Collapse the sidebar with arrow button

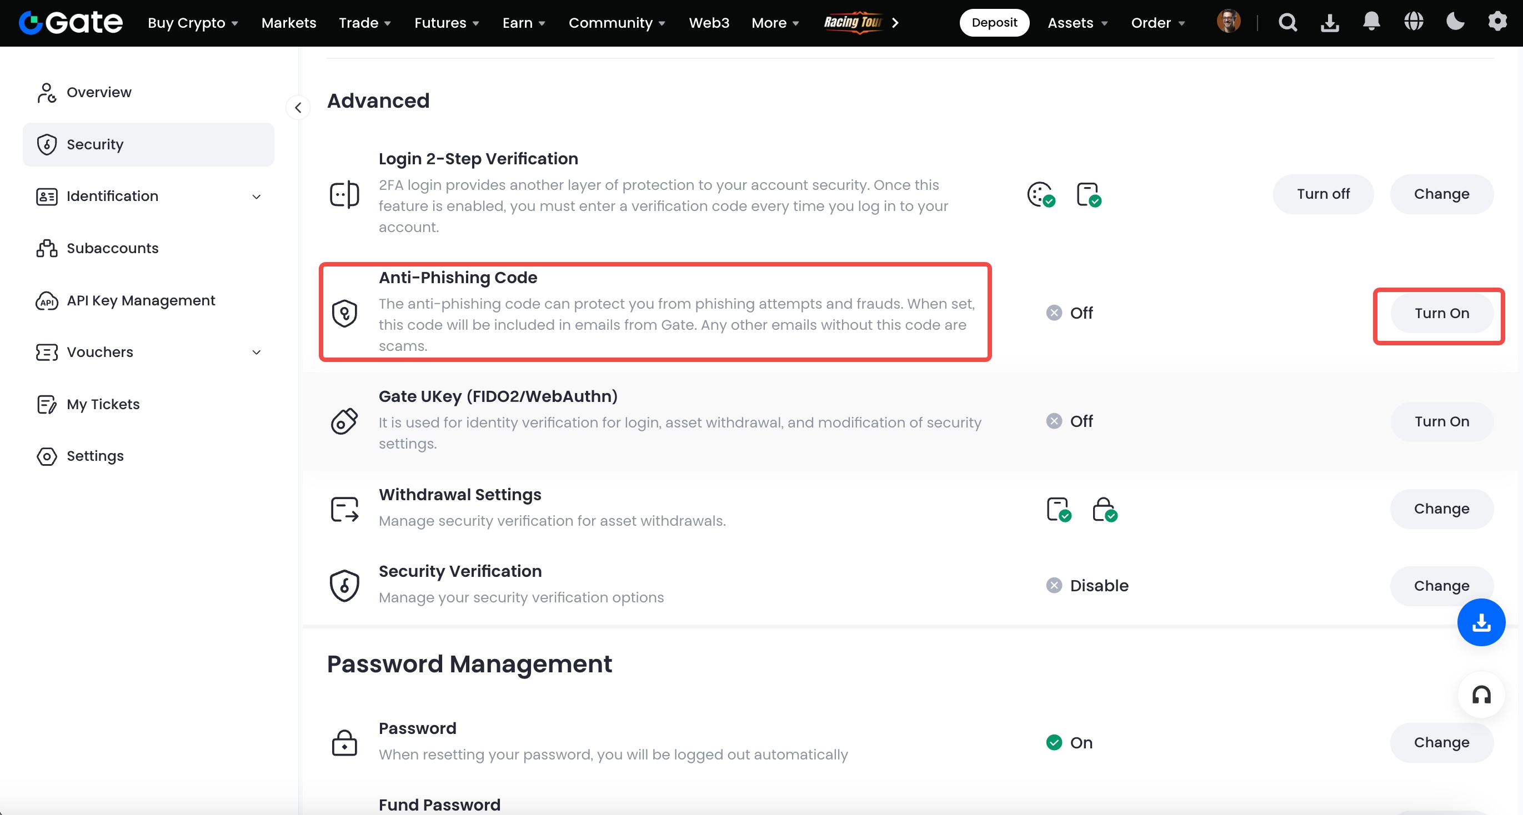(x=298, y=108)
